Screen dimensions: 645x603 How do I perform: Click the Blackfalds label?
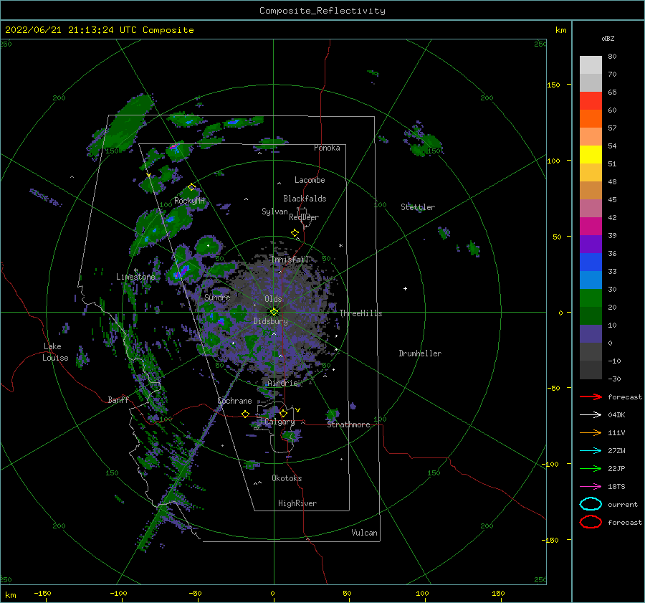click(305, 199)
